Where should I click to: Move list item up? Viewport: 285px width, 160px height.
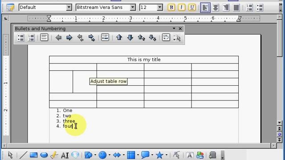coord(119,37)
